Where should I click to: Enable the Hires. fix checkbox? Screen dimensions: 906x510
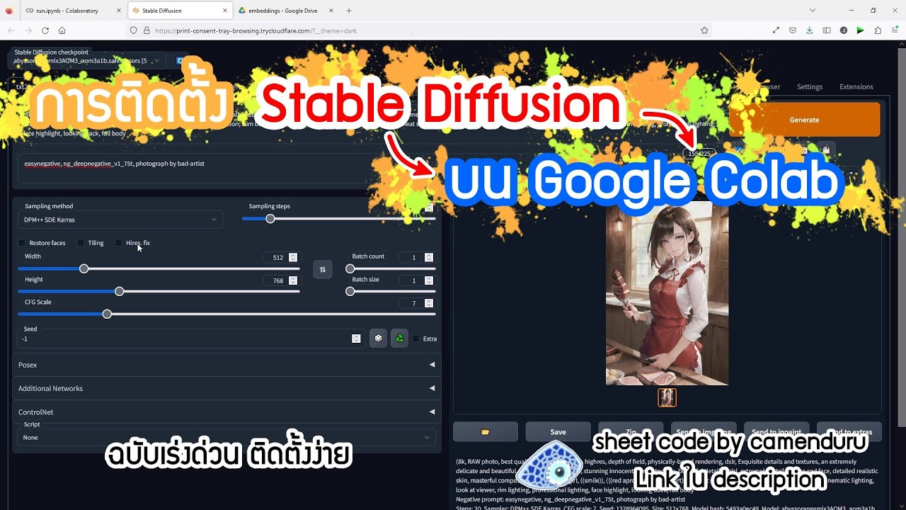click(119, 243)
